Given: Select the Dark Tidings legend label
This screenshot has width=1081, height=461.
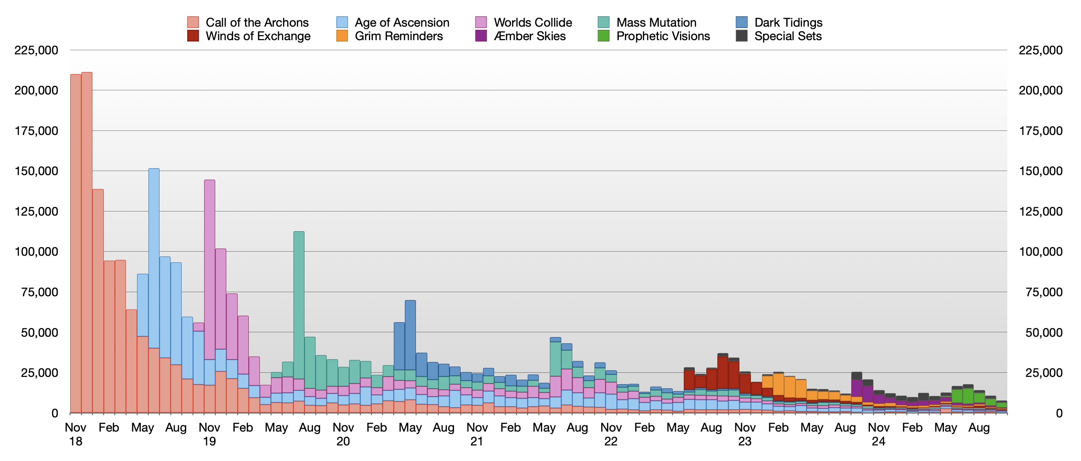Looking at the screenshot, I should [788, 22].
